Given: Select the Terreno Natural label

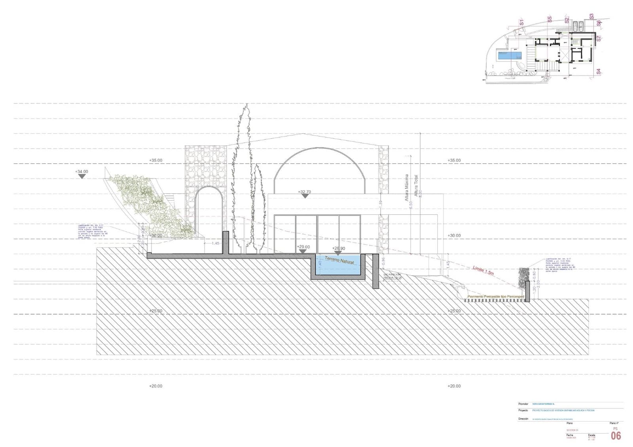Looking at the screenshot, I should pyautogui.click(x=339, y=259).
